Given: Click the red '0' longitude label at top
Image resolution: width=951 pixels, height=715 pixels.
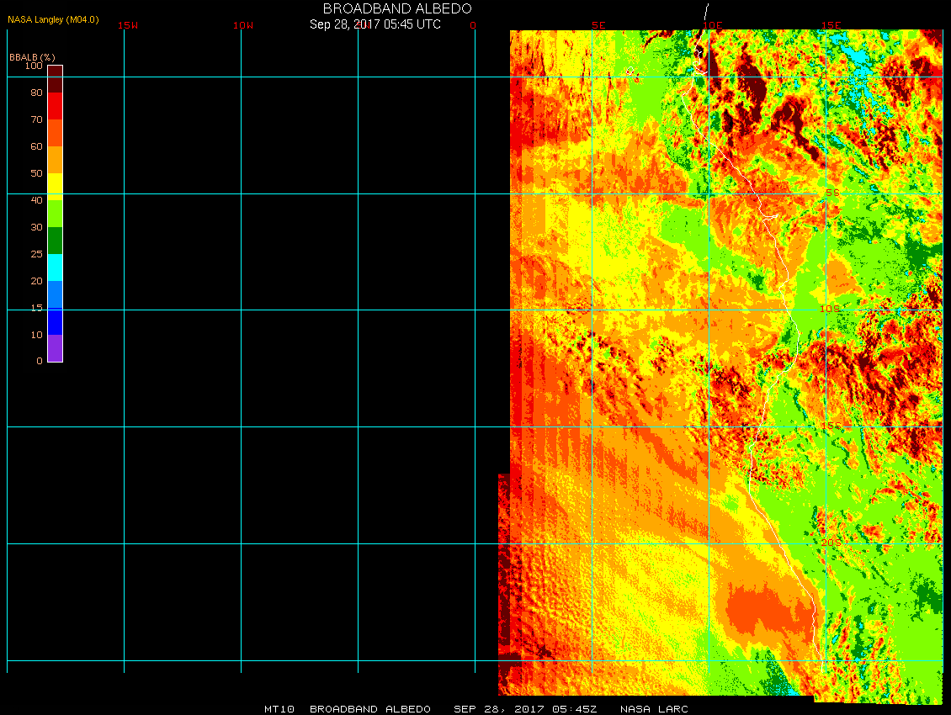Looking at the screenshot, I should point(473,25).
